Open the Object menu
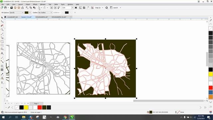This screenshot has height=120, width=213. point(28,4)
